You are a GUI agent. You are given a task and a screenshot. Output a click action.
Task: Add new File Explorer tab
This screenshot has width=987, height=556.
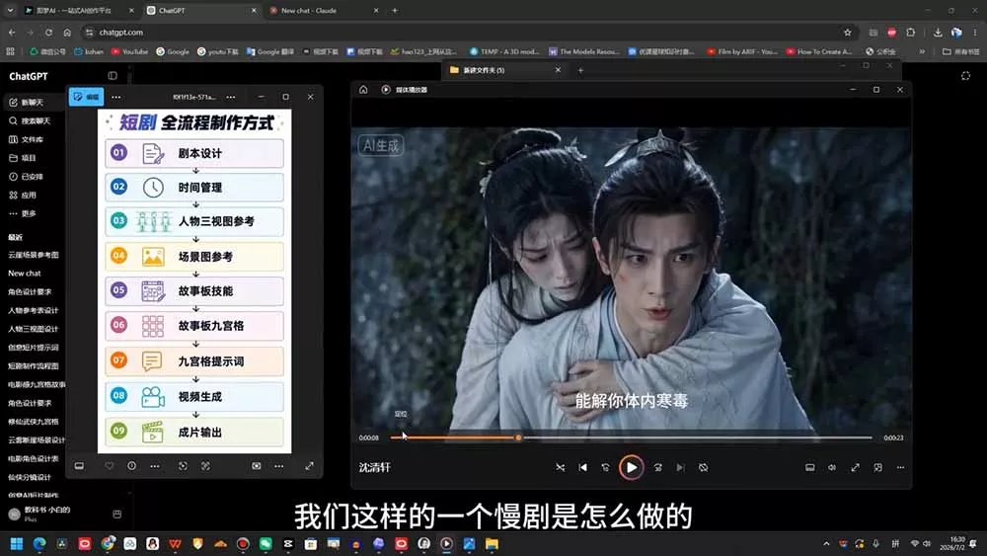click(x=580, y=70)
